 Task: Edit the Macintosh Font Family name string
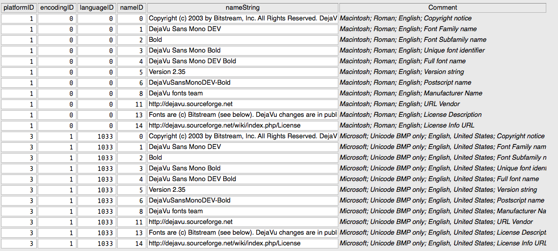(243, 29)
